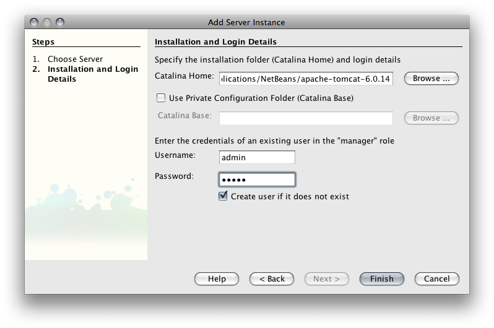Click Browse button beside Catalina Home
Viewport: 494px width, 328px height.
431,79
